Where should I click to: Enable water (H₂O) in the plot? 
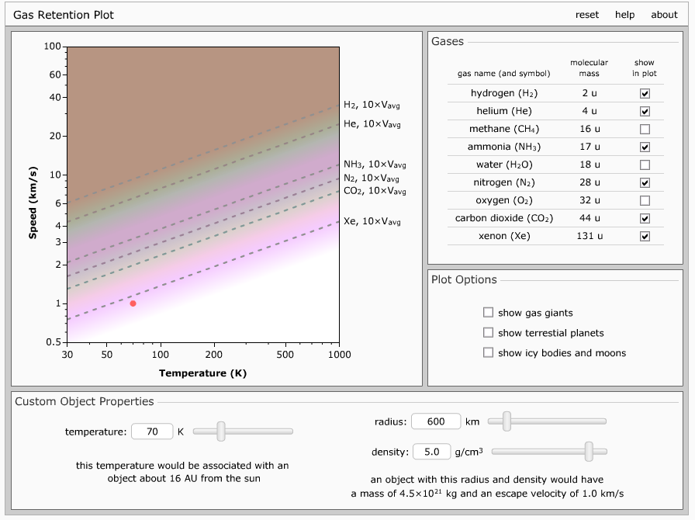click(x=644, y=165)
